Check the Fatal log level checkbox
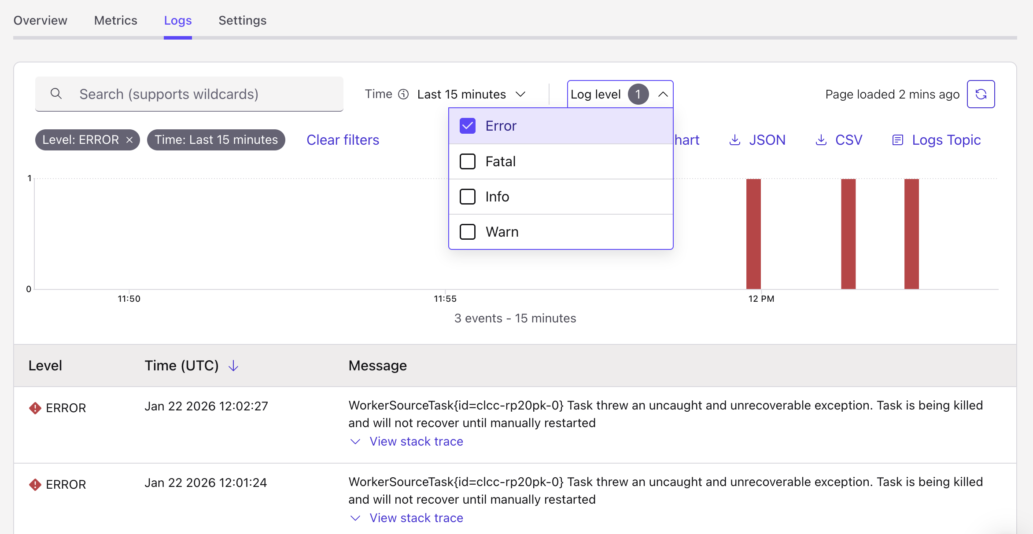Viewport: 1033px width, 534px height. click(468, 161)
